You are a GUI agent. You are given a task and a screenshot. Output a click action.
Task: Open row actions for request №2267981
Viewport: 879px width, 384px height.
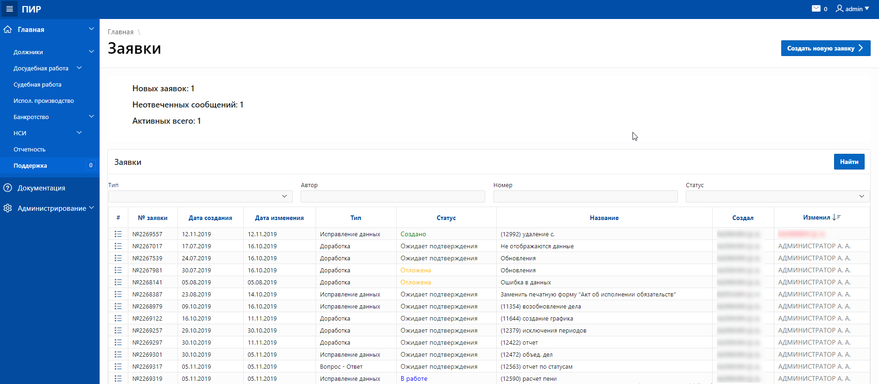pyautogui.click(x=118, y=270)
